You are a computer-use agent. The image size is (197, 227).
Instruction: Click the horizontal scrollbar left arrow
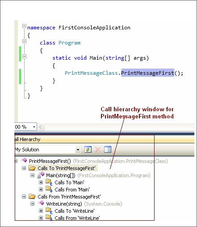[41, 127]
